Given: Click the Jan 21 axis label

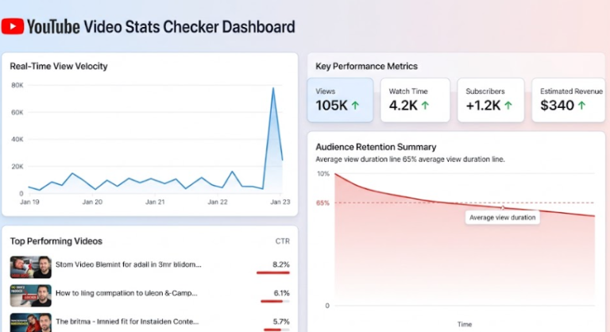Looking at the screenshot, I should coord(155,202).
